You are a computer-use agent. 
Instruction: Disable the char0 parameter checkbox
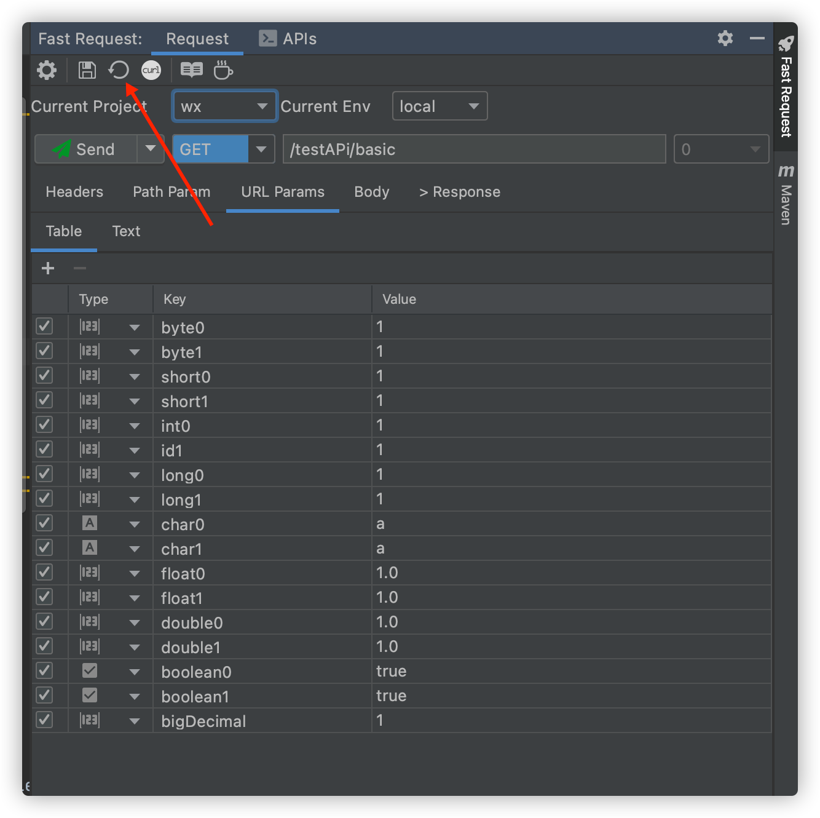[44, 523]
